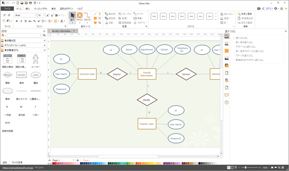Open the fill paint bucket panel
This screenshot has height=171, width=289.
coord(227,36)
